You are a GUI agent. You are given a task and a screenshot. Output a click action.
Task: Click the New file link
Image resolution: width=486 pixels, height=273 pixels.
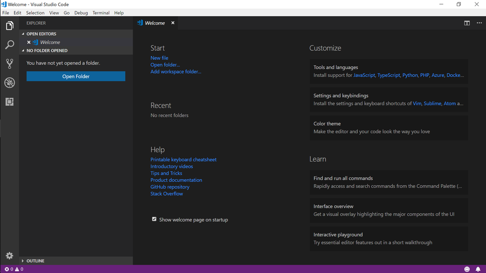(x=159, y=58)
